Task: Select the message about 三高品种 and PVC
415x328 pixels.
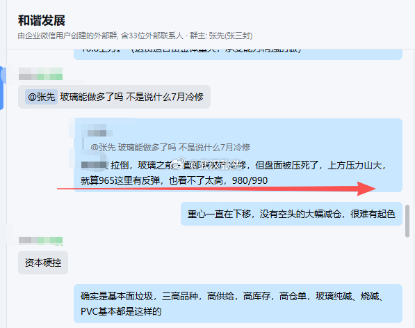Action: point(238,304)
